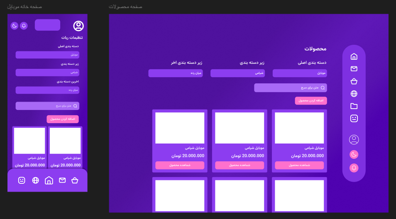The image size is (396, 219).
Task: Select the صفحه خانه موبایل frame label
Action: [x=24, y=7]
